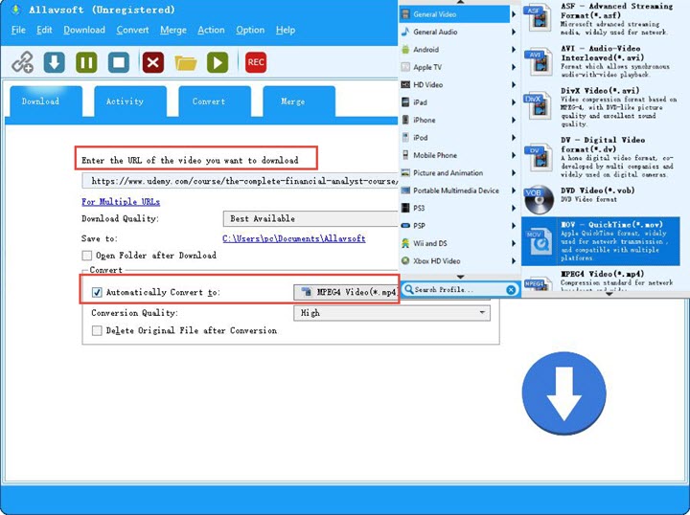The image size is (690, 515).
Task: Expand Portable Multimedia Device category
Action: point(458,190)
